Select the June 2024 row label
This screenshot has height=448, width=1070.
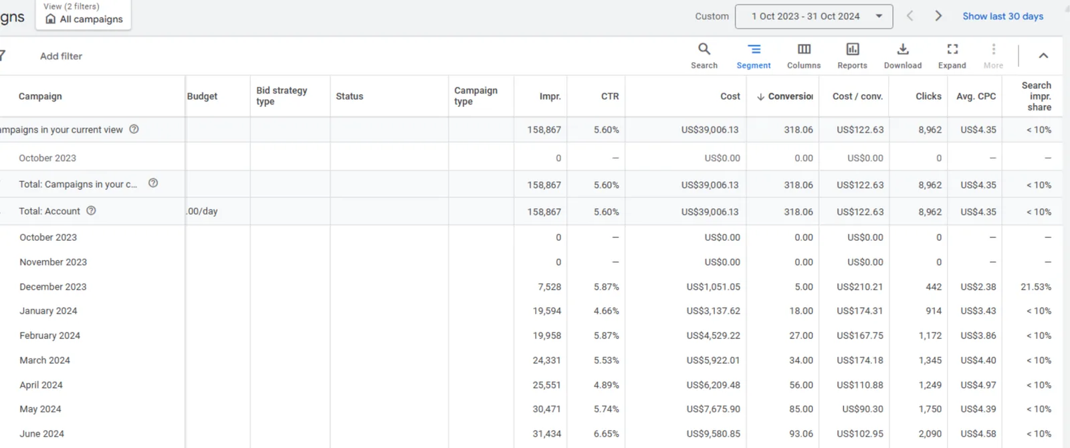pos(41,434)
